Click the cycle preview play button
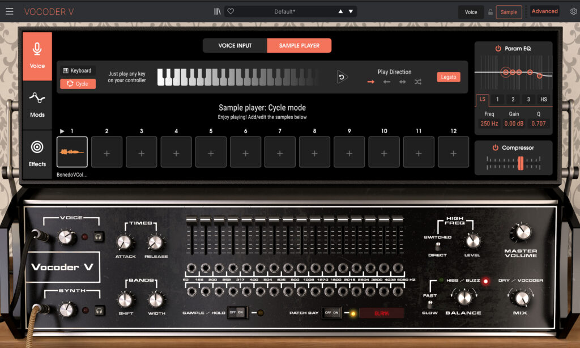Viewport: 580px width, 348px height. [342, 77]
